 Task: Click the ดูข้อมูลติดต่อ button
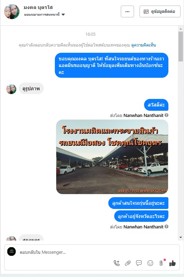(x=160, y=11)
